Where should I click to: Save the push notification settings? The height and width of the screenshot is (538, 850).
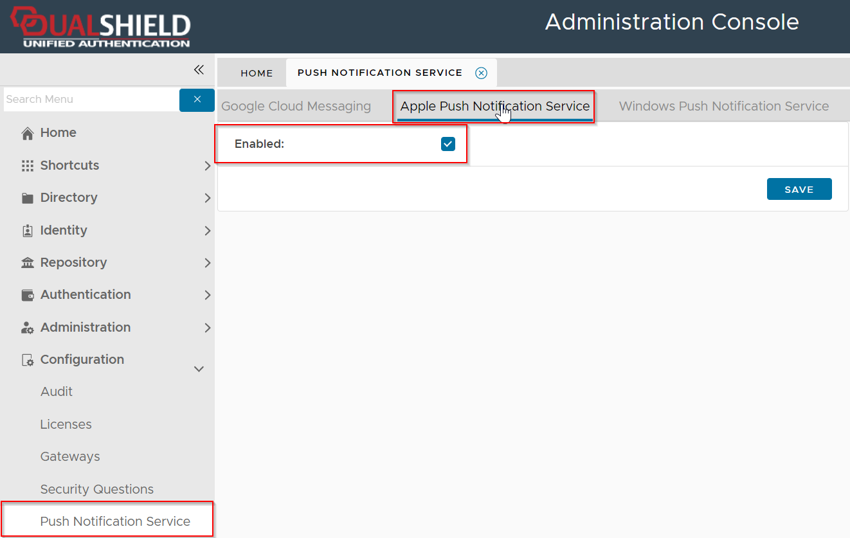click(799, 189)
